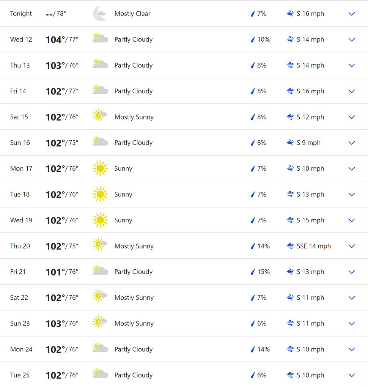Click the mostly sunny icon for Sat 15
Viewport: 368px width, 387px height.
100,115
